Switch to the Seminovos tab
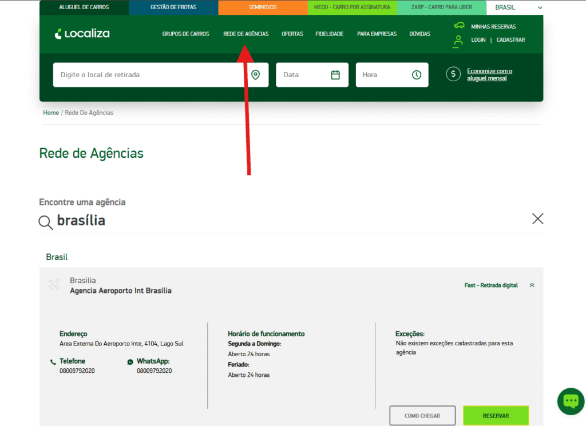 263,7
